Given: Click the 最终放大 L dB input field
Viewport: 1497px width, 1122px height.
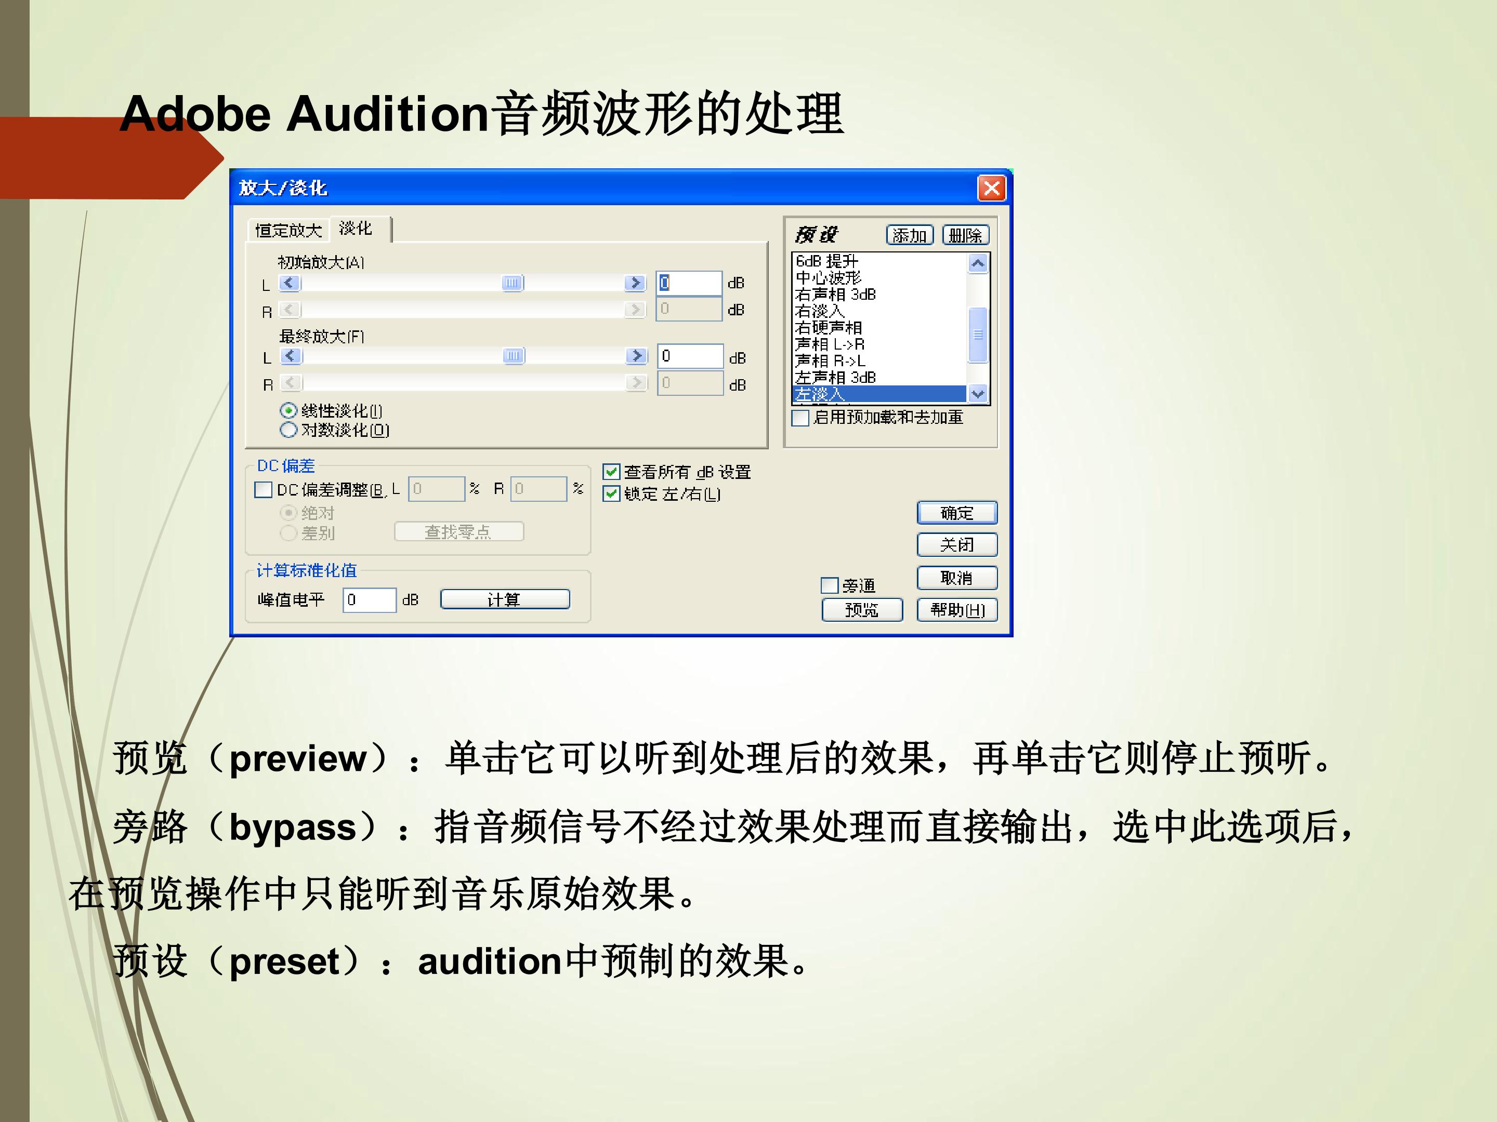Looking at the screenshot, I should point(690,356).
